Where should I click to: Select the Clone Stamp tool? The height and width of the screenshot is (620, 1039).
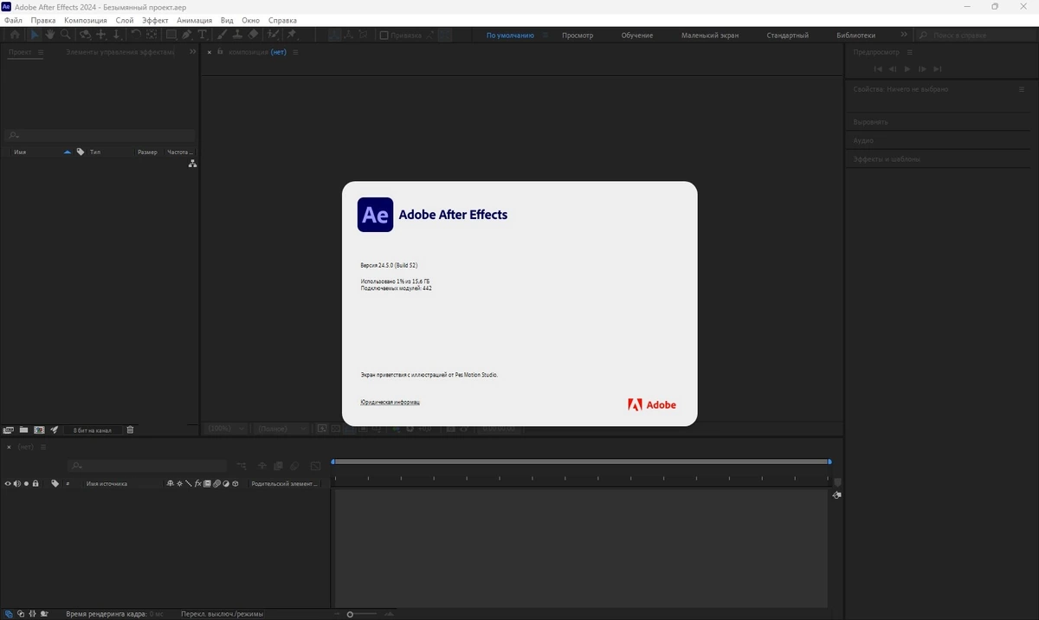coord(237,35)
